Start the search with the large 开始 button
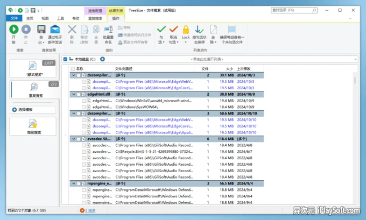Viewport: 366px width, 220px height. 14,34
